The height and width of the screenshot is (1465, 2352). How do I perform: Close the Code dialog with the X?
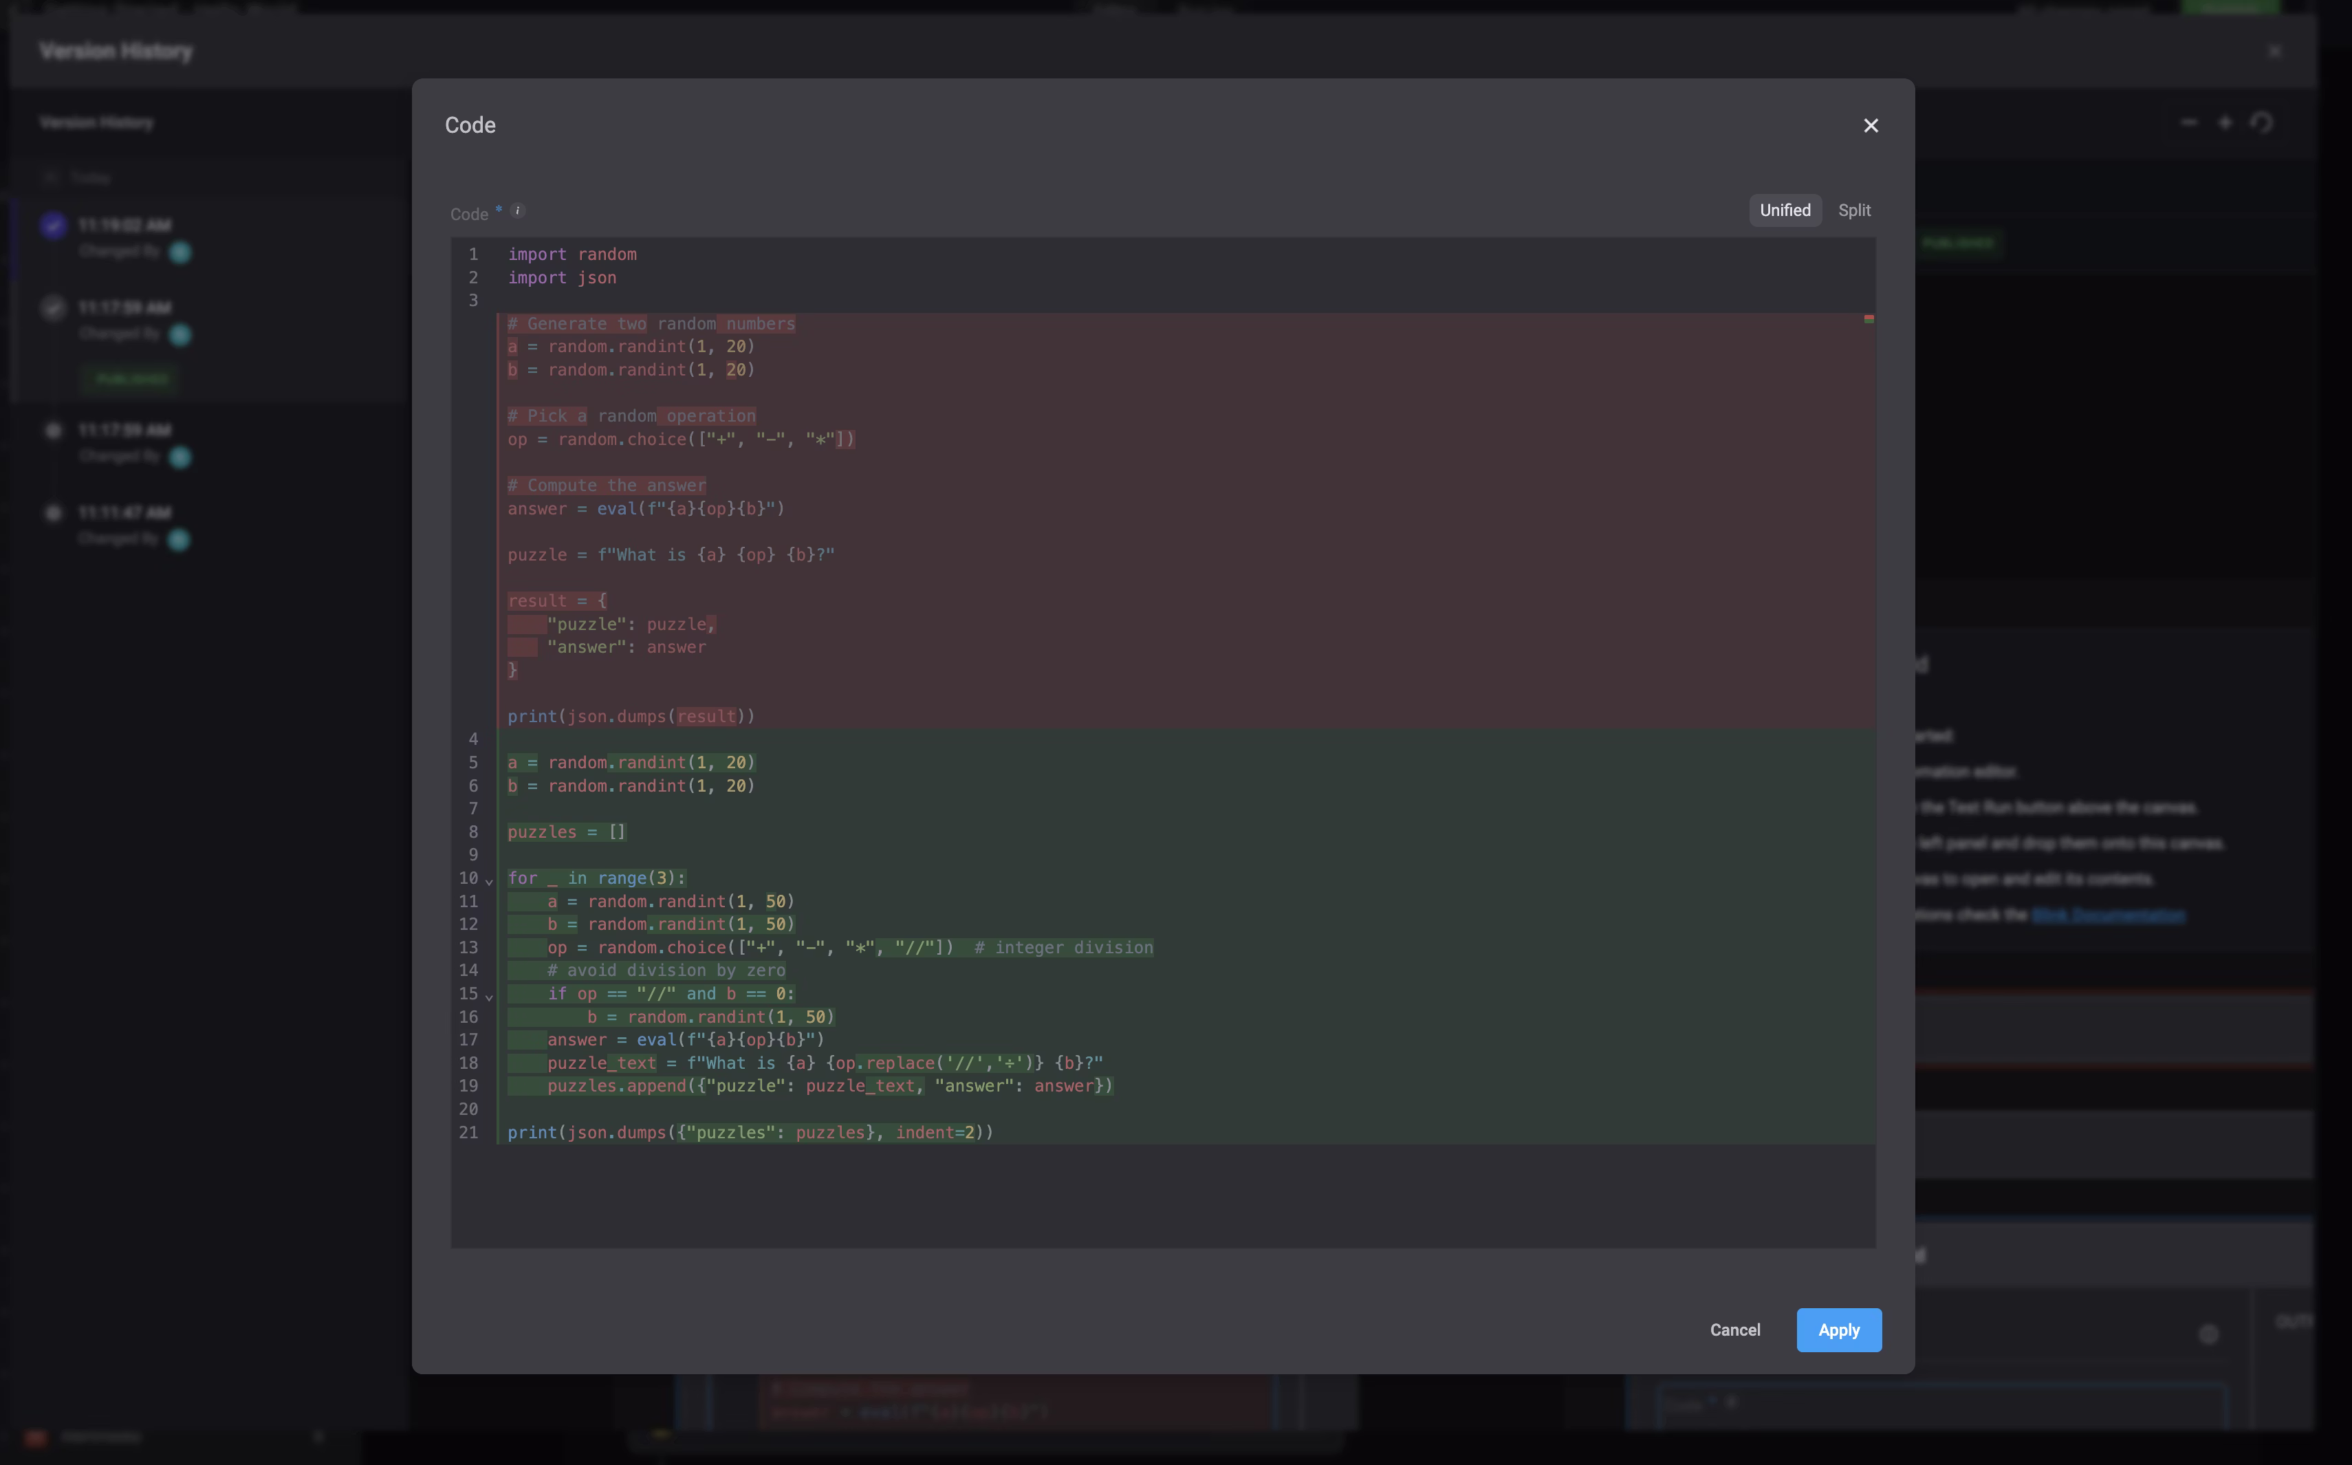(1871, 126)
